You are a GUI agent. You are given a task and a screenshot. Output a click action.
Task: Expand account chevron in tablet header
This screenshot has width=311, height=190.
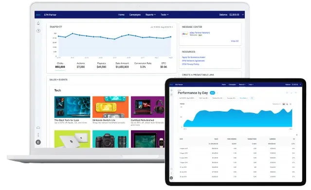(x=300, y=85)
